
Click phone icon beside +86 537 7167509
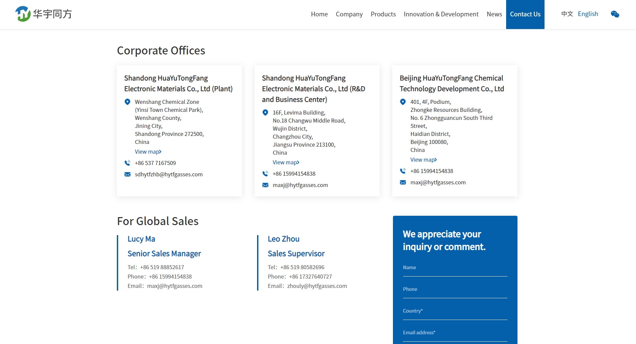point(128,163)
